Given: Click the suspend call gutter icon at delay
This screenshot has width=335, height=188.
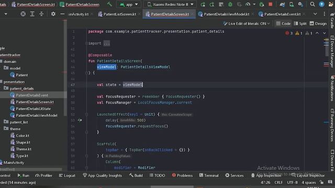Looking at the screenshot, I should [x=80, y=120].
